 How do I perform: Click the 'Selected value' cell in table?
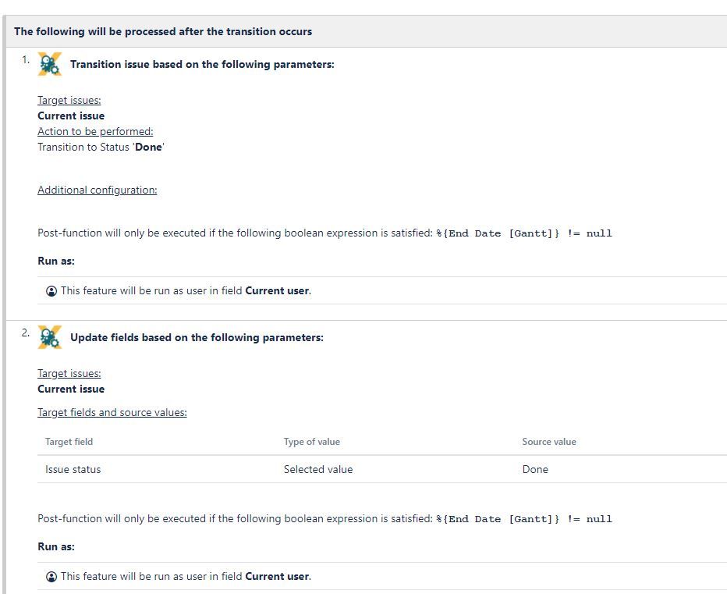point(318,470)
